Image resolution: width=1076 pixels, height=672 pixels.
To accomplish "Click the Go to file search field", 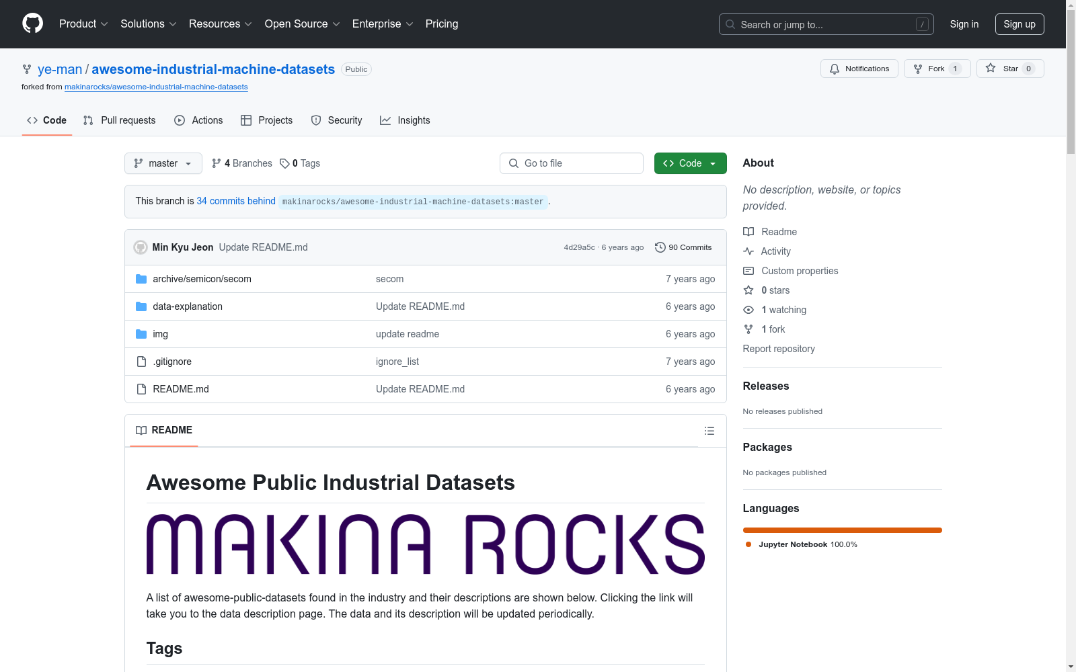I will pos(572,163).
